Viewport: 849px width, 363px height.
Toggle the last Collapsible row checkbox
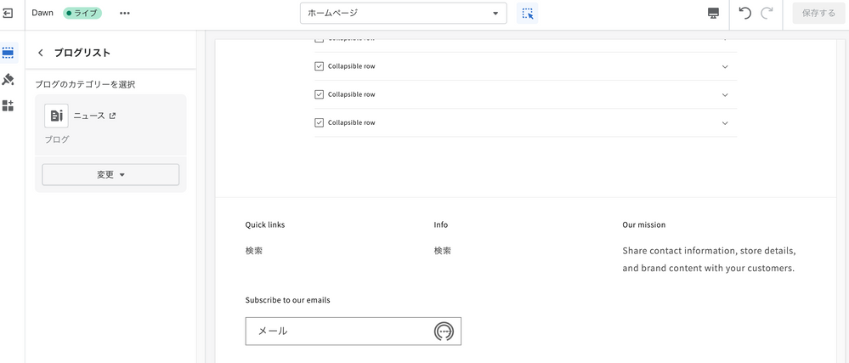[x=319, y=122]
